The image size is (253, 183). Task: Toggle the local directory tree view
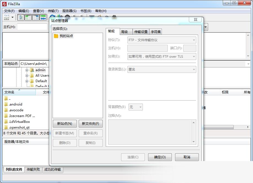click(28, 17)
